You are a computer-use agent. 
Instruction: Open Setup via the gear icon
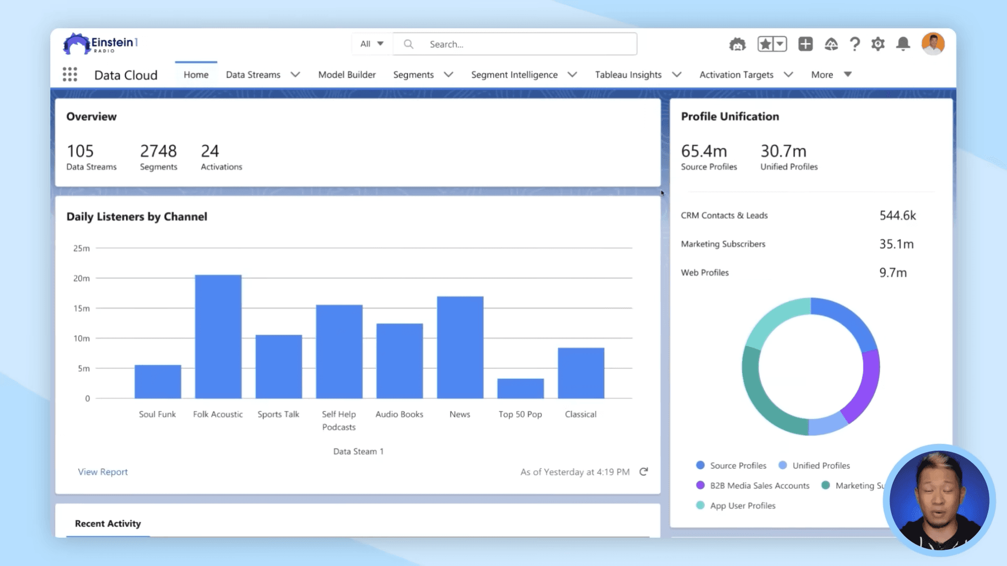pyautogui.click(x=877, y=44)
